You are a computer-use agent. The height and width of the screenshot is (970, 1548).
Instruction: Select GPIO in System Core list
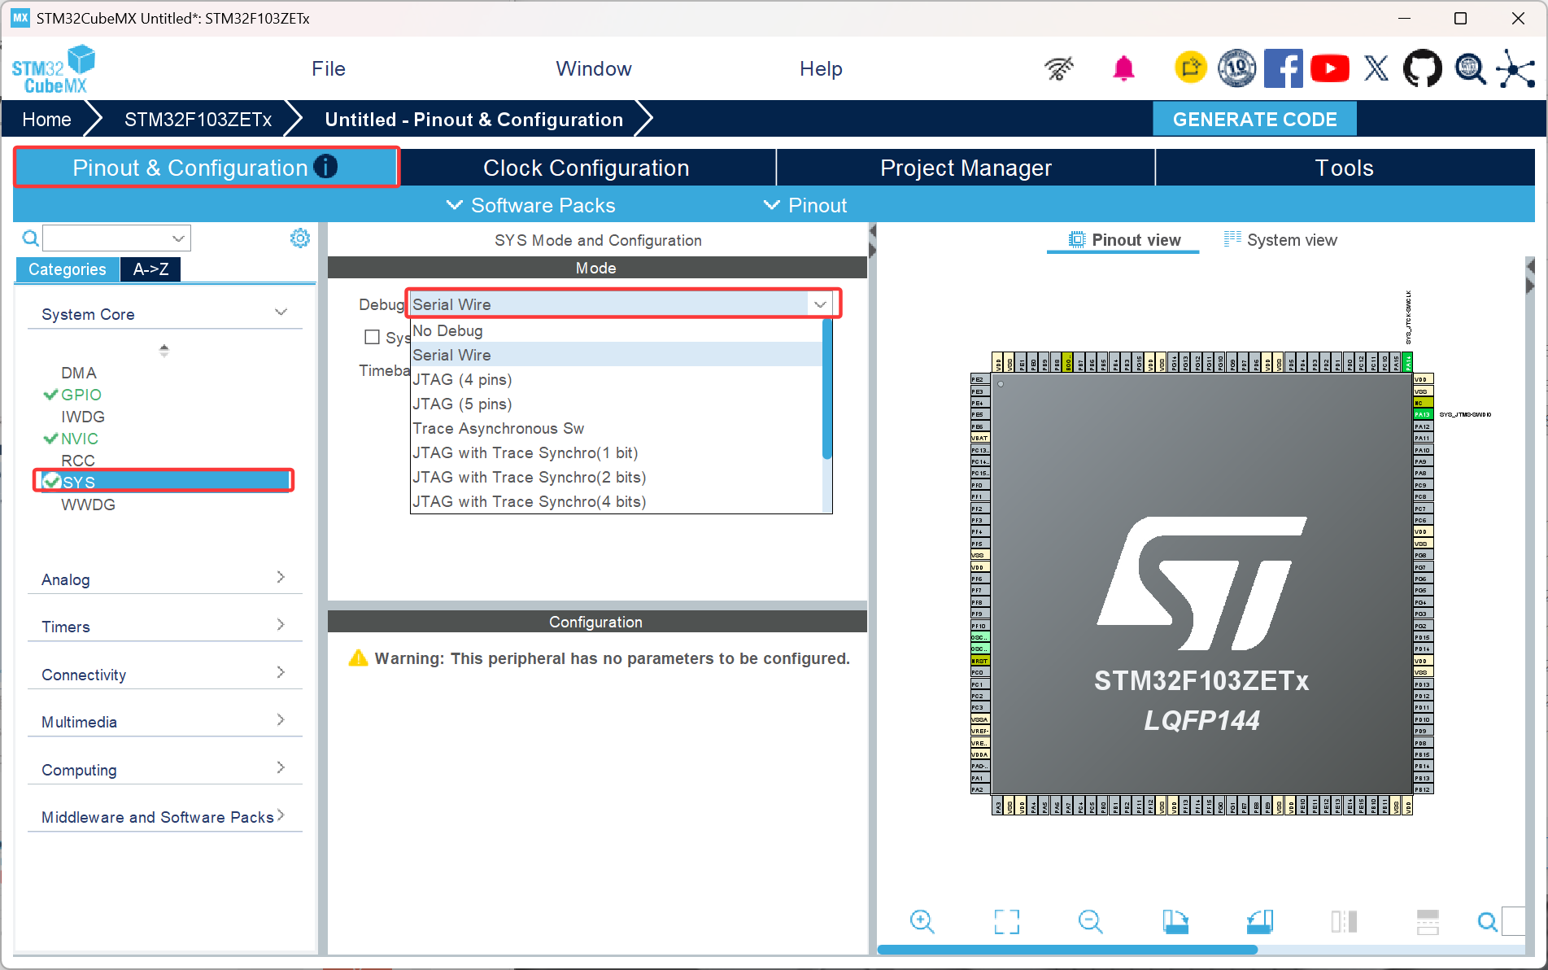(81, 395)
